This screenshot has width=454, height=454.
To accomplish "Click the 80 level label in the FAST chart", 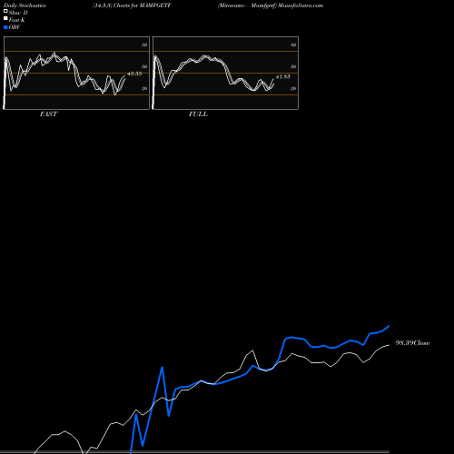I will [x=144, y=44].
